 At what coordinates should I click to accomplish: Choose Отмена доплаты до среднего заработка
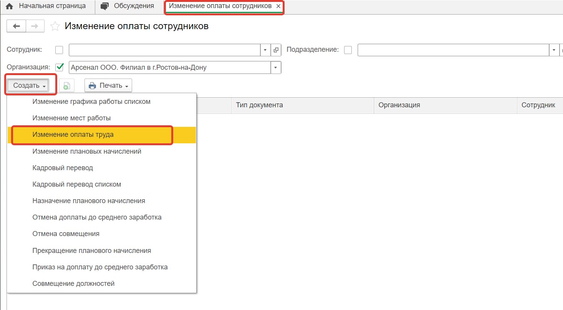(x=102, y=217)
